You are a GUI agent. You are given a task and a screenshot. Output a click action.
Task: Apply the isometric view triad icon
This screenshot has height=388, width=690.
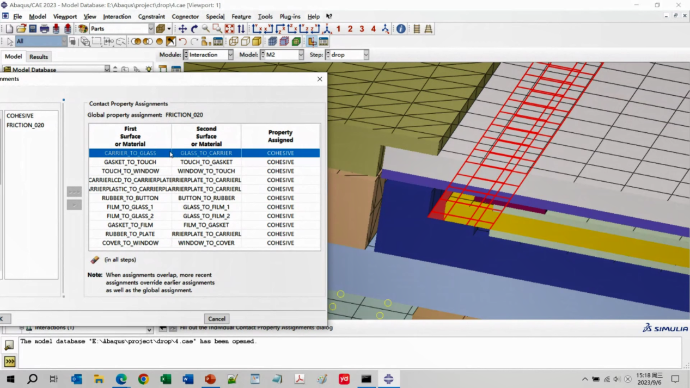pos(327,29)
